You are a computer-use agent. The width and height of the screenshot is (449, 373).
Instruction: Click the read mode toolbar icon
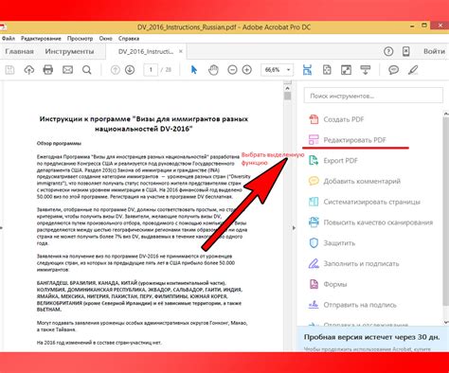[x=366, y=70]
